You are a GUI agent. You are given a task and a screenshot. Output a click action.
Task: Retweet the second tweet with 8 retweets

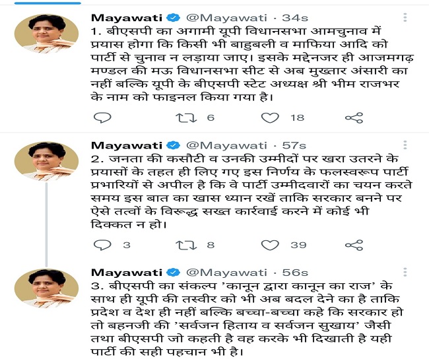click(186, 246)
